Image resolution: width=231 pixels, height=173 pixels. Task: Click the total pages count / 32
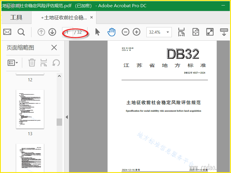click(x=78, y=32)
